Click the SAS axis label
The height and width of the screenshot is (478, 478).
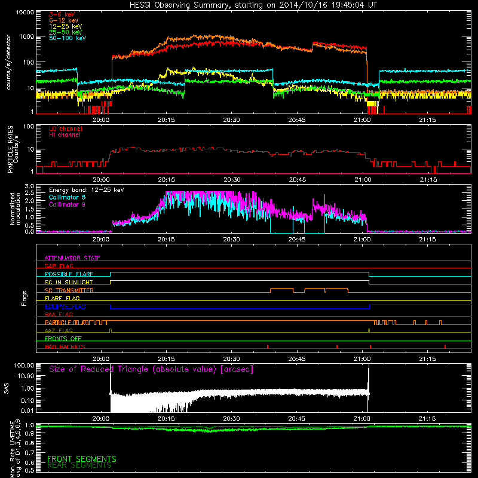(x=7, y=388)
